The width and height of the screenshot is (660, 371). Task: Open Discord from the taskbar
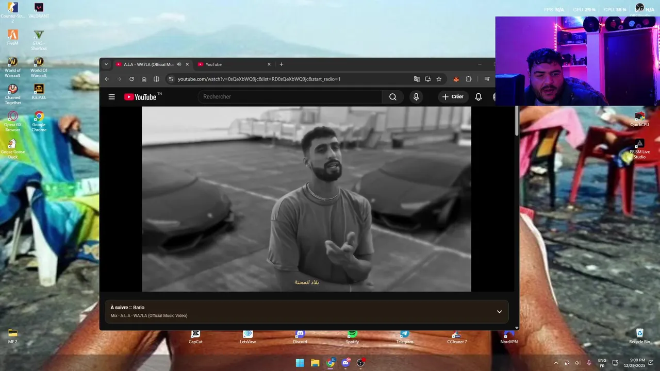pos(345,363)
